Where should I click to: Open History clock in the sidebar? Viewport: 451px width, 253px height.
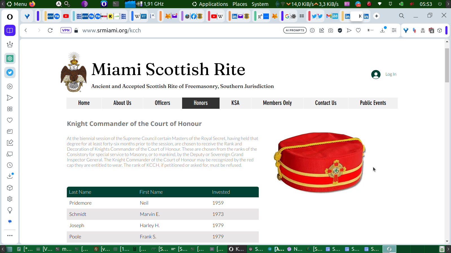[10, 165]
